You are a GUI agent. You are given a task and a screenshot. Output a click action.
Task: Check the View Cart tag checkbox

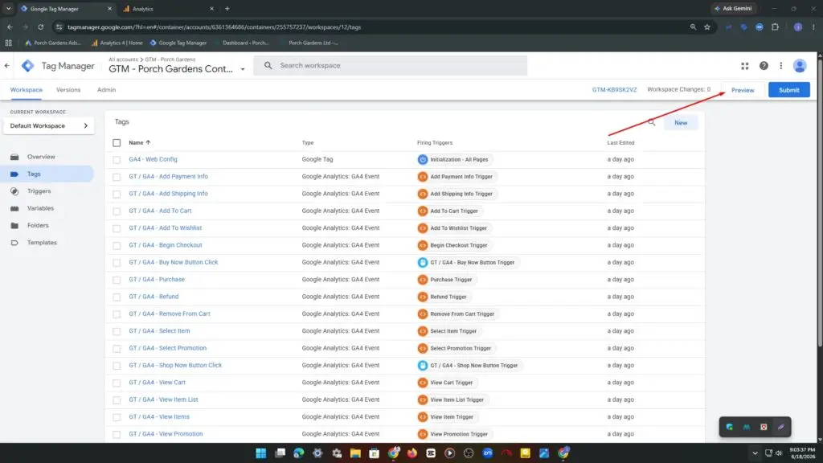tap(117, 383)
